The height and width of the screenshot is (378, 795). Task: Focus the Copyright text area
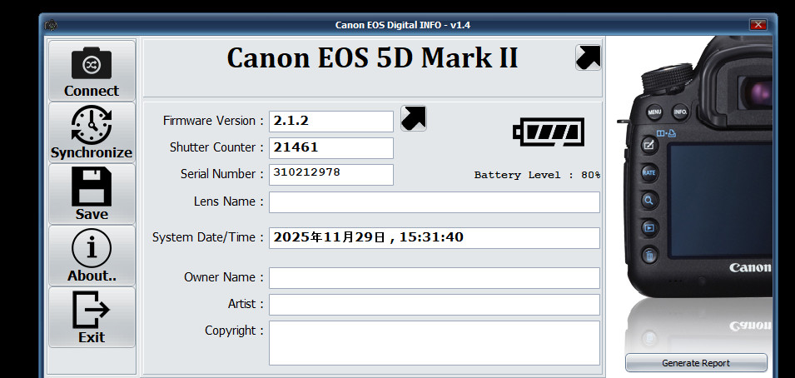(435, 343)
